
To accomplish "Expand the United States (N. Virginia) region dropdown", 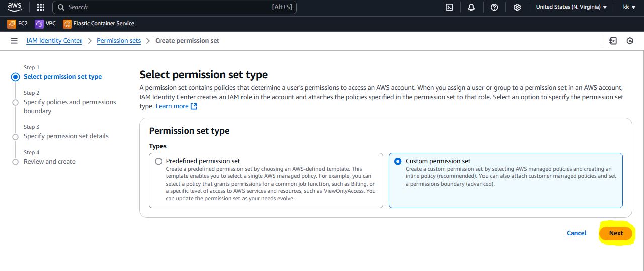I will click(571, 7).
